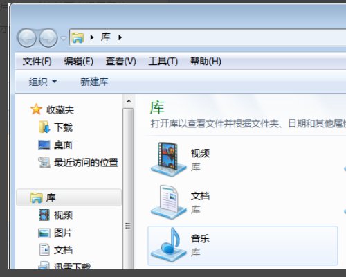
Task: Click the 下载 folder icon
Action: coord(44,127)
